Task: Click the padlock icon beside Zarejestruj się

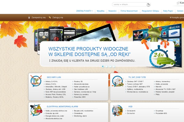Action: pos(29,17)
